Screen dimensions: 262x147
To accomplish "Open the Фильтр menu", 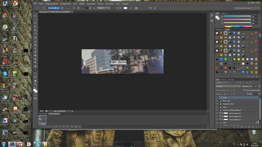I will (100, 4).
